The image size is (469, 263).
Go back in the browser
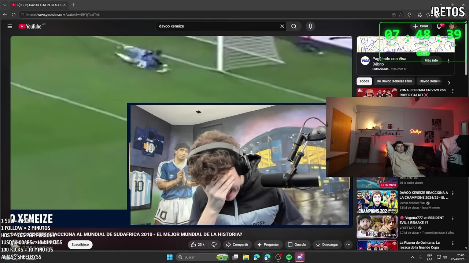point(5,15)
